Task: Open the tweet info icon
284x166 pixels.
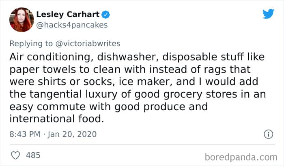Action: pyautogui.click(x=268, y=134)
